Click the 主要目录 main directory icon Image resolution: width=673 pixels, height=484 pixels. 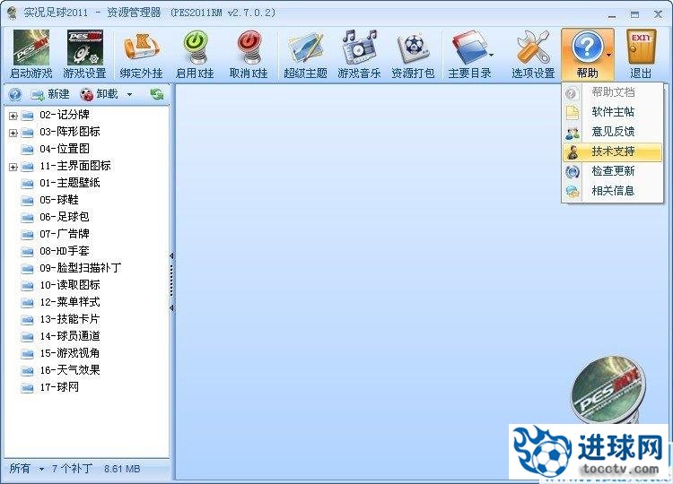[469, 55]
